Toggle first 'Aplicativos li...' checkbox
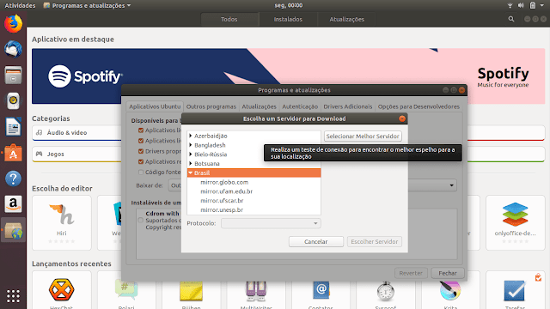This screenshot has width=550, height=309. coord(141,130)
